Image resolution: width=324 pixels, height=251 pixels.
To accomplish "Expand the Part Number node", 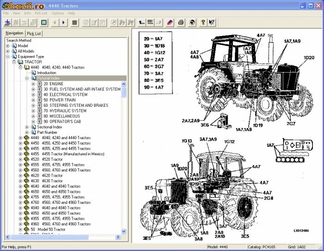I will (x=27, y=132).
